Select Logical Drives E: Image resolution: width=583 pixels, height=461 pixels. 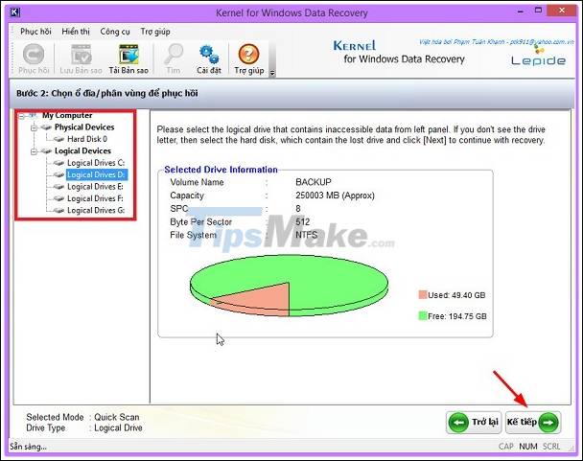click(x=95, y=187)
